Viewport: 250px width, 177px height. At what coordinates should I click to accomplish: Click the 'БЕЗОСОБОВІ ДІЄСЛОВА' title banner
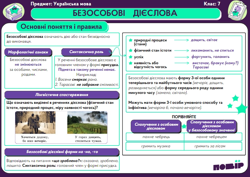pos(125,13)
